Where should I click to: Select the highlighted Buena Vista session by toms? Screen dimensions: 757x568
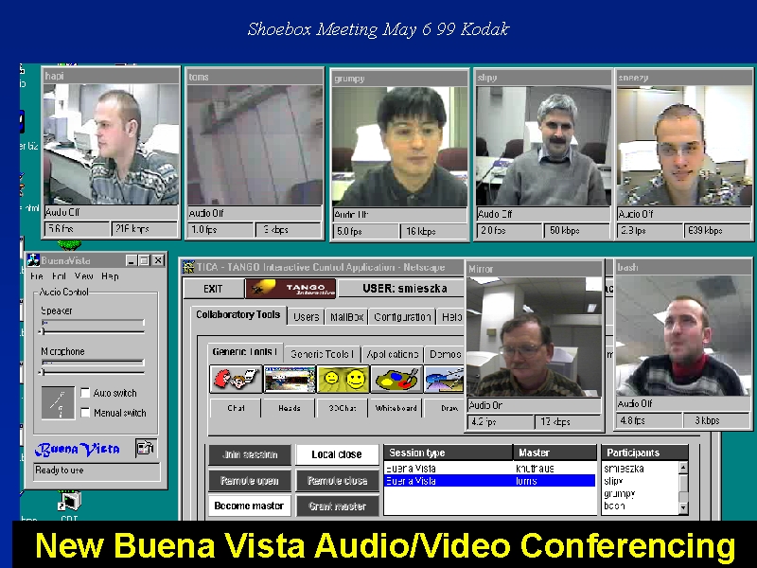coord(489,481)
